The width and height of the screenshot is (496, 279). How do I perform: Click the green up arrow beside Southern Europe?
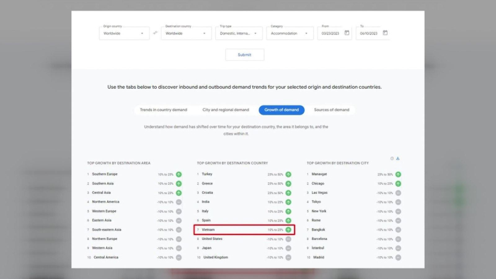point(179,174)
